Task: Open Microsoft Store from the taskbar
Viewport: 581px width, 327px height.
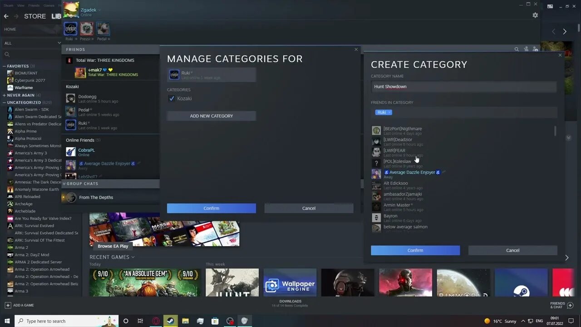Action: pyautogui.click(x=215, y=321)
